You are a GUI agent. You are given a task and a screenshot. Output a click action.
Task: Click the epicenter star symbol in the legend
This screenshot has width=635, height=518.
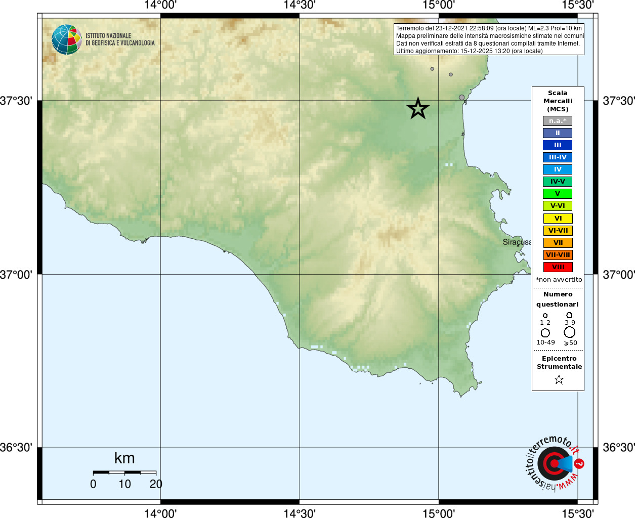click(x=559, y=379)
